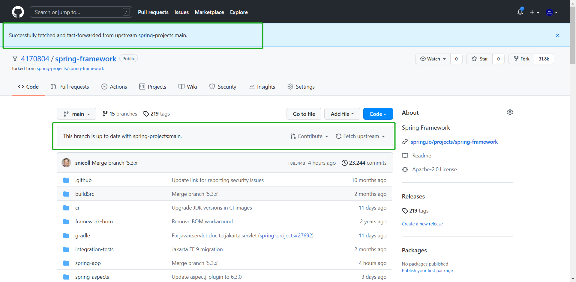
Task: Open the spring-aop folder icon
Action: (66, 263)
